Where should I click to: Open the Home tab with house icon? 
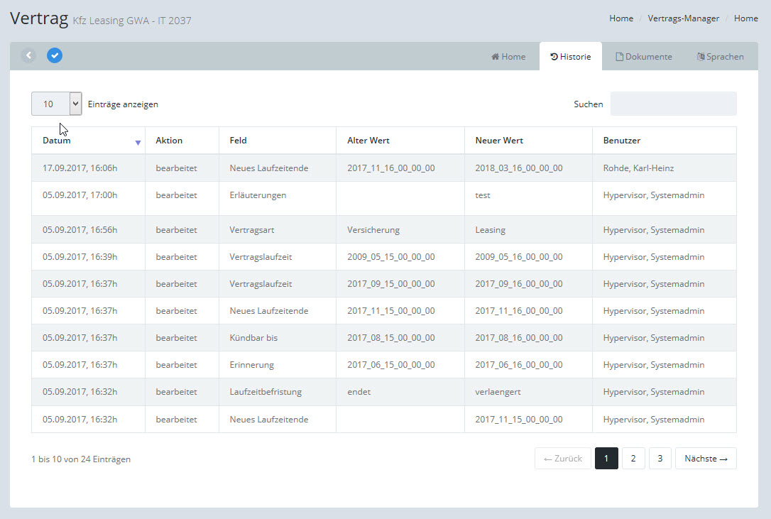pos(508,57)
